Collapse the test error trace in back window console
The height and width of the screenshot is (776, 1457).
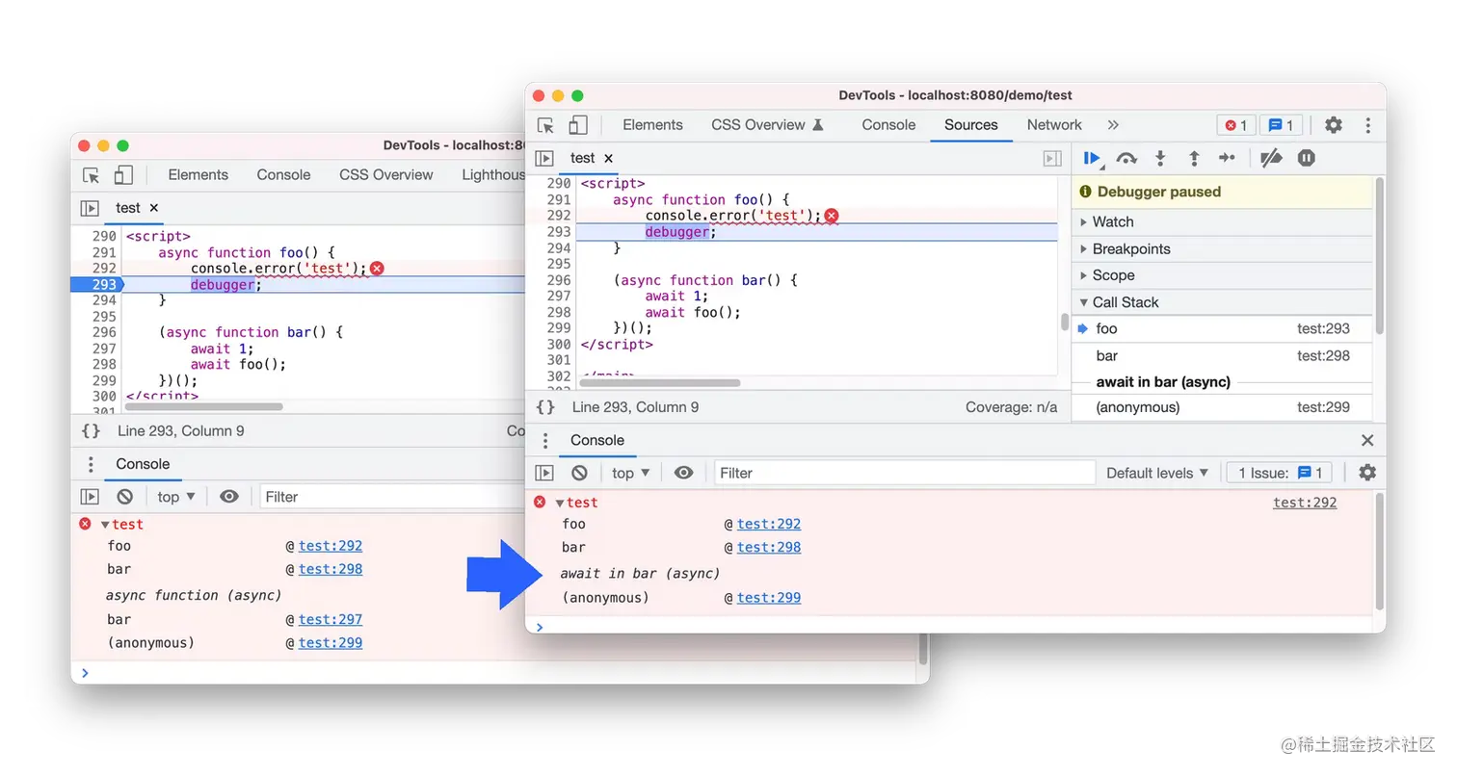coord(106,525)
